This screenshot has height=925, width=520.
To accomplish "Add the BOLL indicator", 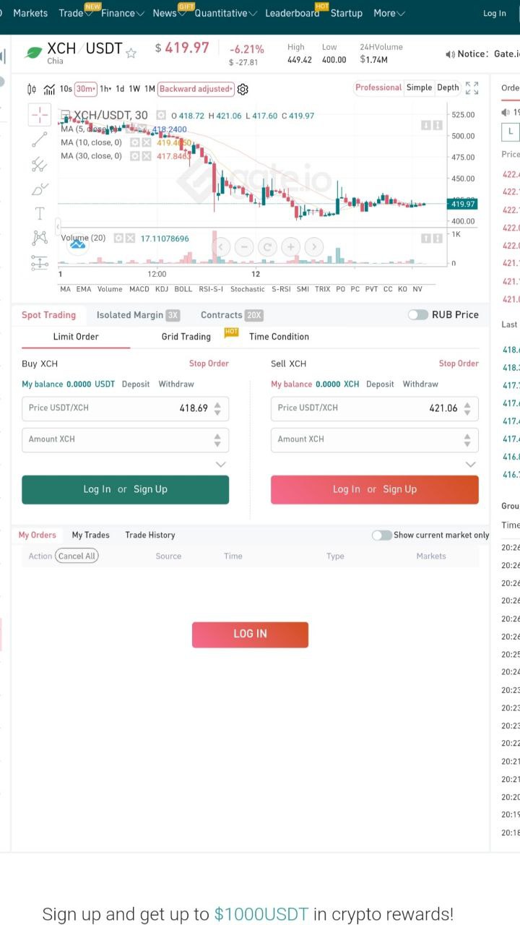I will 183,289.
